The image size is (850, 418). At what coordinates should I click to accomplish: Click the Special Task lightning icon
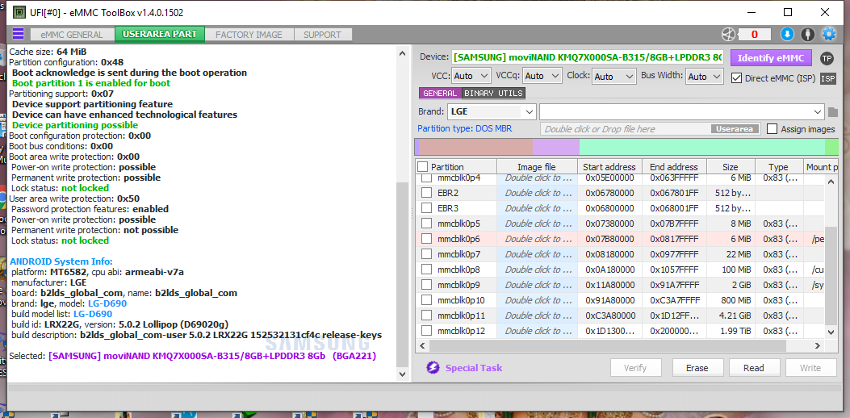coord(433,368)
